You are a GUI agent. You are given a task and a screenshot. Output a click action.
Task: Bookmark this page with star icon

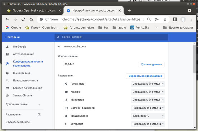[x=165, y=19]
